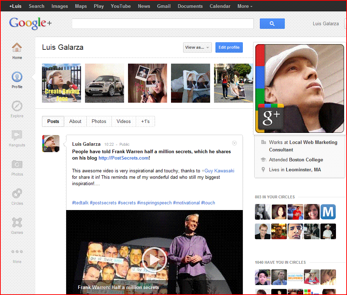Switch to the +1's tab
347x295 pixels.
click(x=145, y=121)
